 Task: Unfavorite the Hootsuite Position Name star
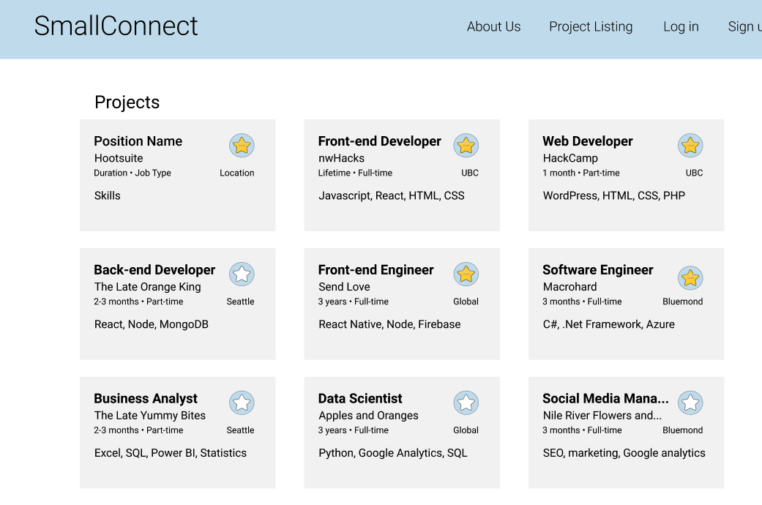click(242, 146)
